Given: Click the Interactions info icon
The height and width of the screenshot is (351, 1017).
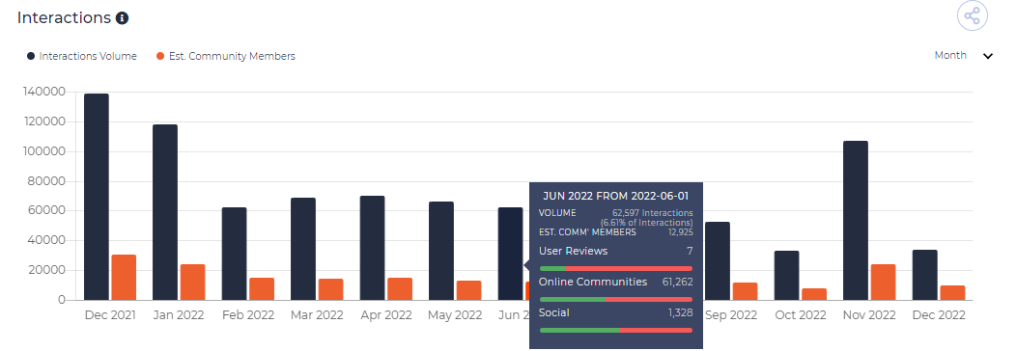Looking at the screenshot, I should [122, 18].
